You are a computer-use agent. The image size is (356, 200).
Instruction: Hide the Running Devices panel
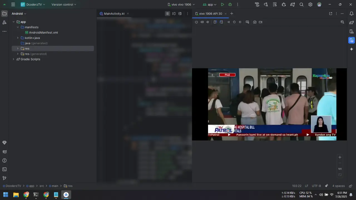pyautogui.click(x=342, y=14)
